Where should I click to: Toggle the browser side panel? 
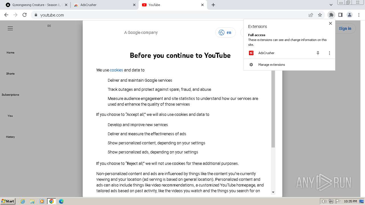(340, 15)
